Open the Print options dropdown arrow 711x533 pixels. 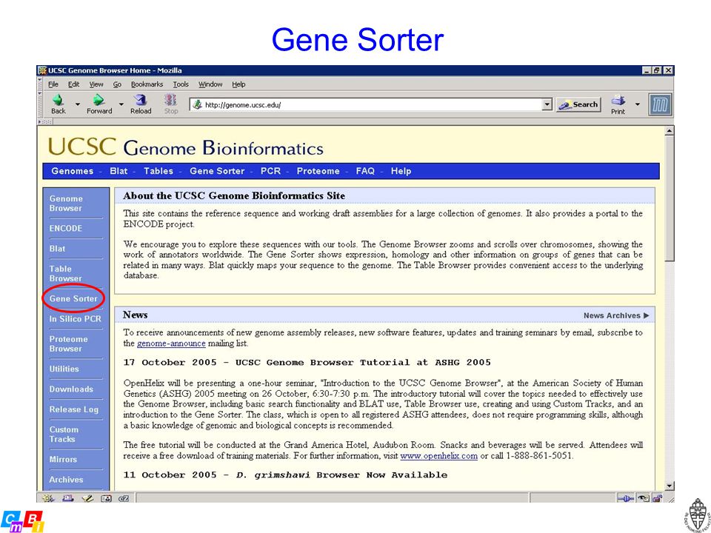point(637,104)
